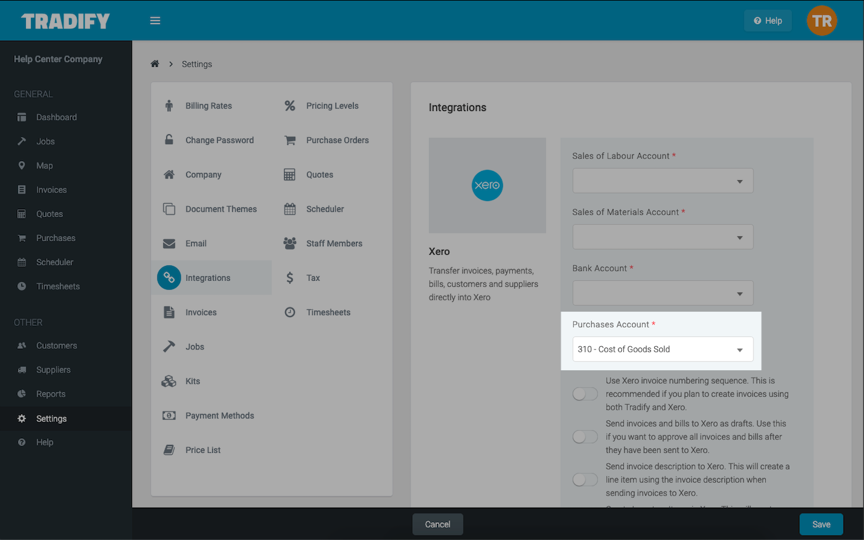Image resolution: width=864 pixels, height=540 pixels.
Task: Go to Purchases in the sidebar
Action: coord(56,238)
